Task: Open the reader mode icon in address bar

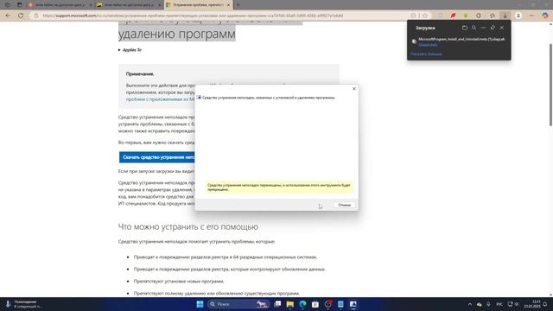Action: (x=413, y=16)
